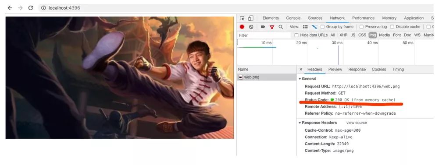
Task: Switch to large request rows view icon
Action: [x=306, y=27]
